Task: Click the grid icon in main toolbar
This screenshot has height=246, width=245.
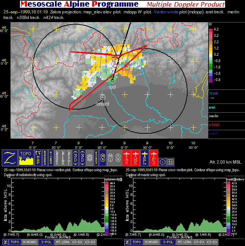Action: point(170,162)
